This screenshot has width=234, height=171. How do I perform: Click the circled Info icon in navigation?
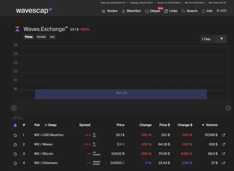coord(203,11)
